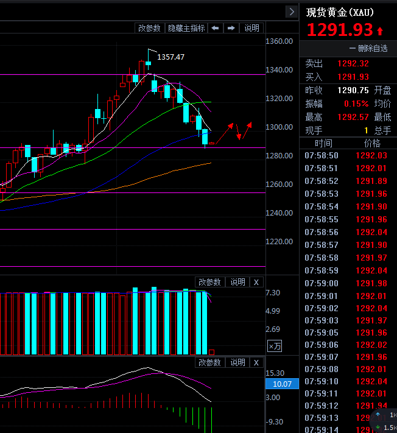Click 说明 in the volume indicator panel
This screenshot has height=433, width=397.
[x=237, y=282]
